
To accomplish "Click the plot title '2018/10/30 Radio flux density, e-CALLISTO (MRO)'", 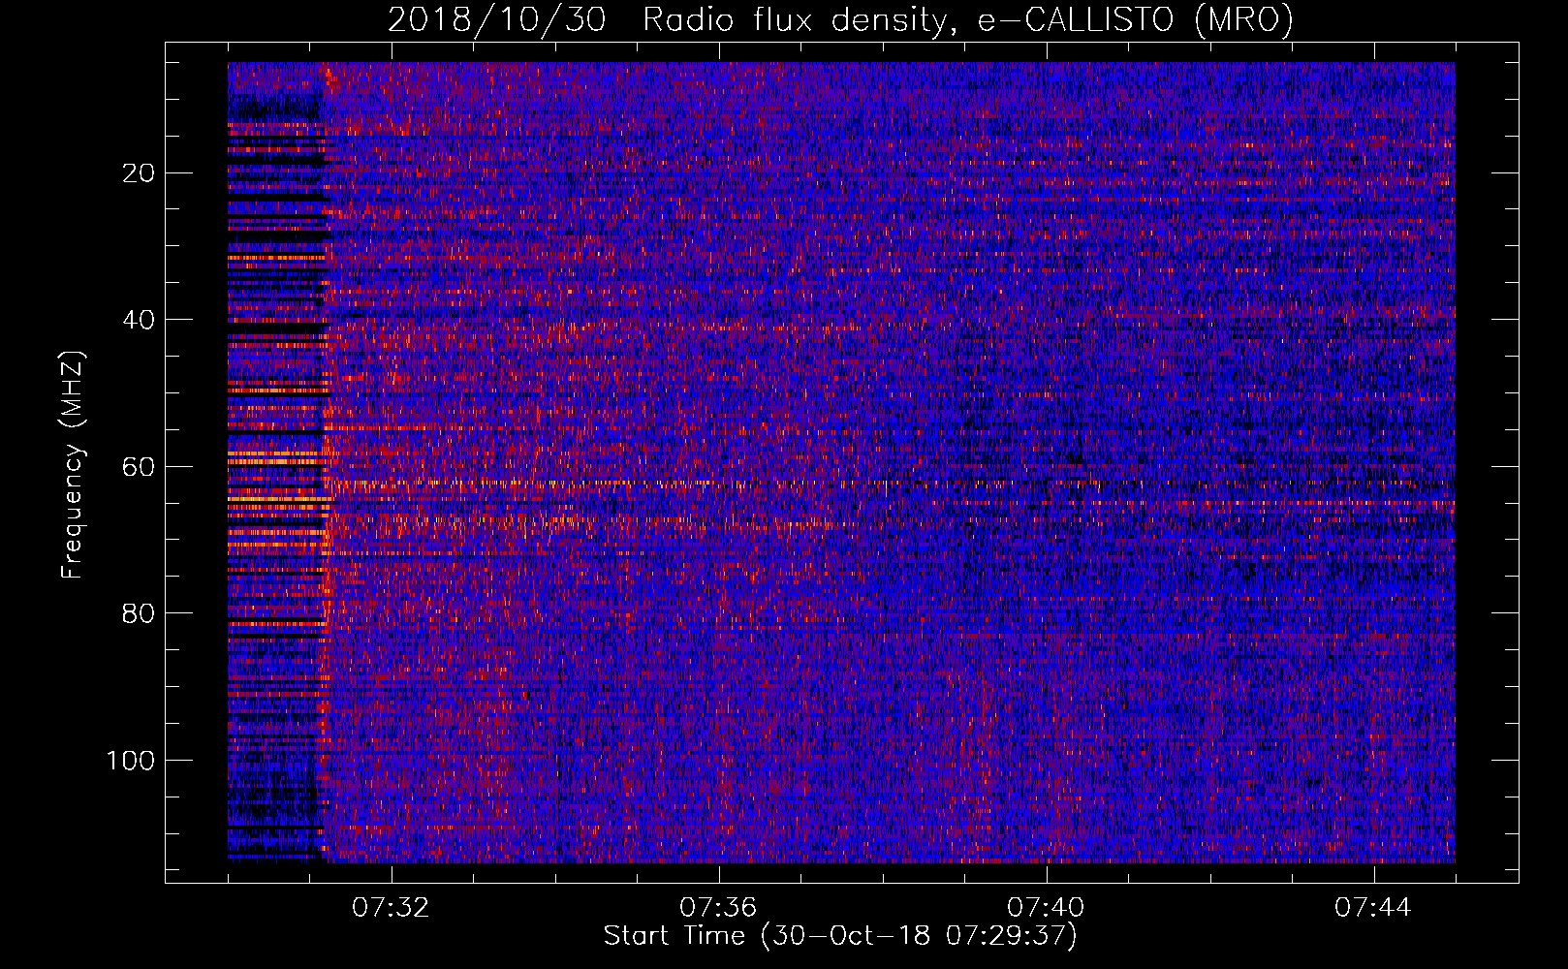I will [840, 19].
